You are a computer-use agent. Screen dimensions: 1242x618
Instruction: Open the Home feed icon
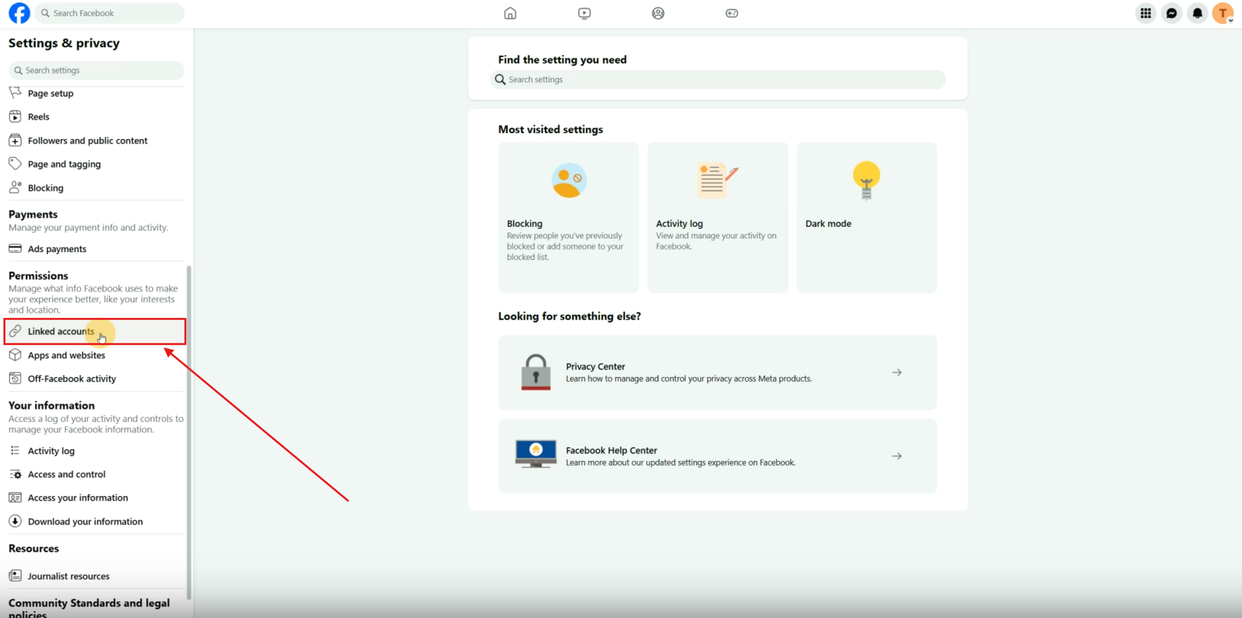click(510, 13)
